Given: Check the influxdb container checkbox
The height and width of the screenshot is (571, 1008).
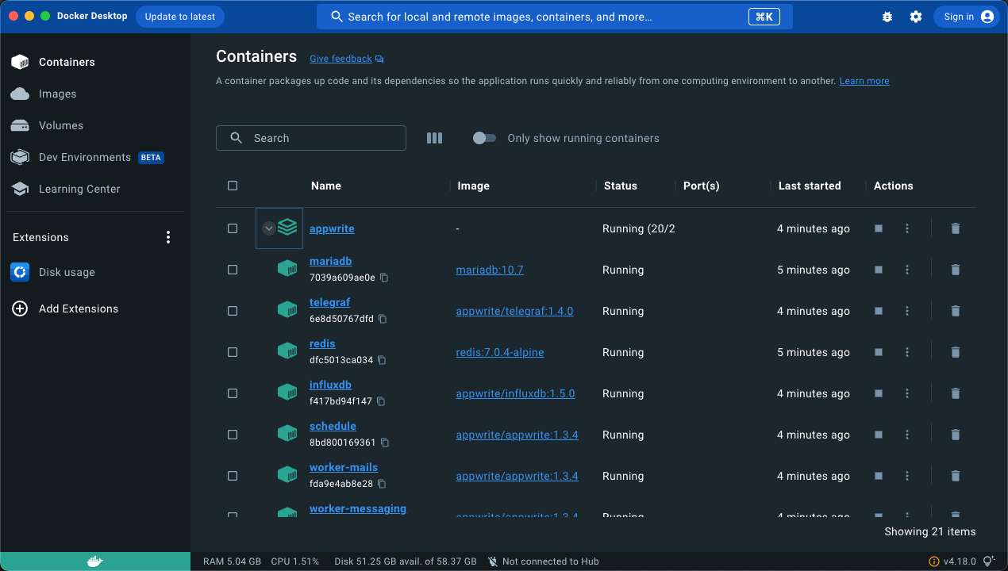Looking at the screenshot, I should [233, 393].
